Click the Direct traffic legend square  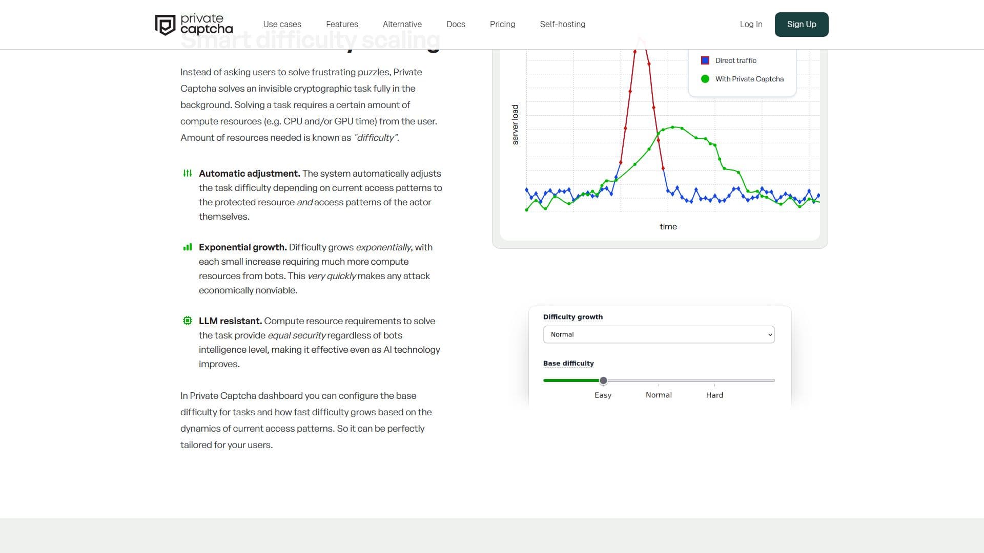pos(705,60)
